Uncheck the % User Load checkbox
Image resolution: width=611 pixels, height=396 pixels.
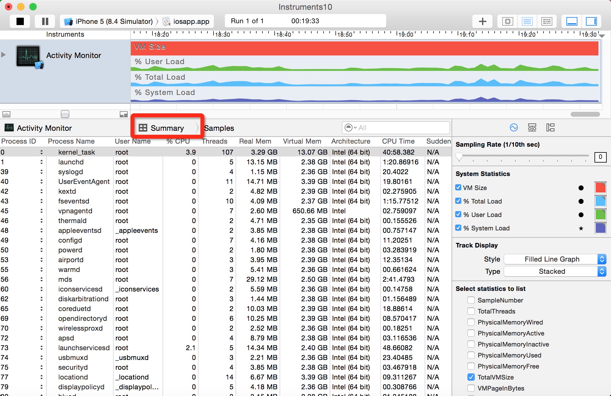point(458,214)
